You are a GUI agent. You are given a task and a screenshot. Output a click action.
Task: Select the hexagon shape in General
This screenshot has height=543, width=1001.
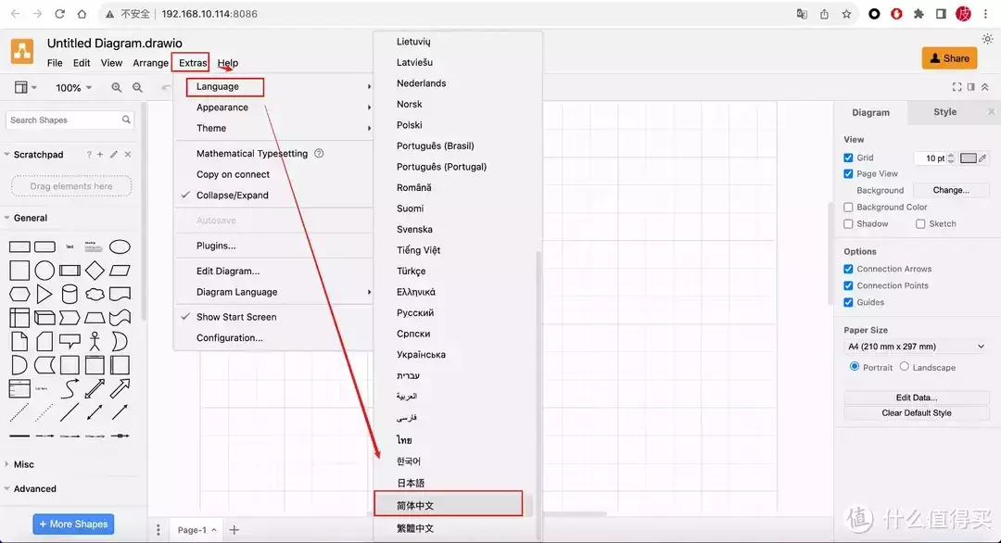coord(19,294)
